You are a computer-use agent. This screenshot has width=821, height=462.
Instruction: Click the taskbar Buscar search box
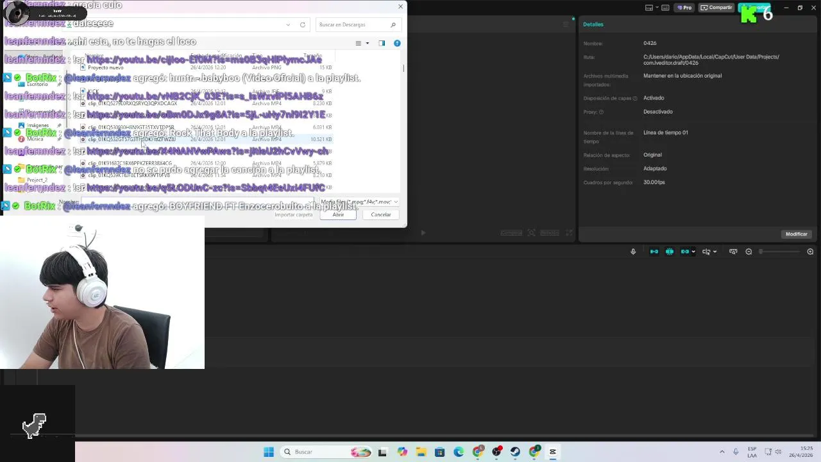pyautogui.click(x=327, y=452)
